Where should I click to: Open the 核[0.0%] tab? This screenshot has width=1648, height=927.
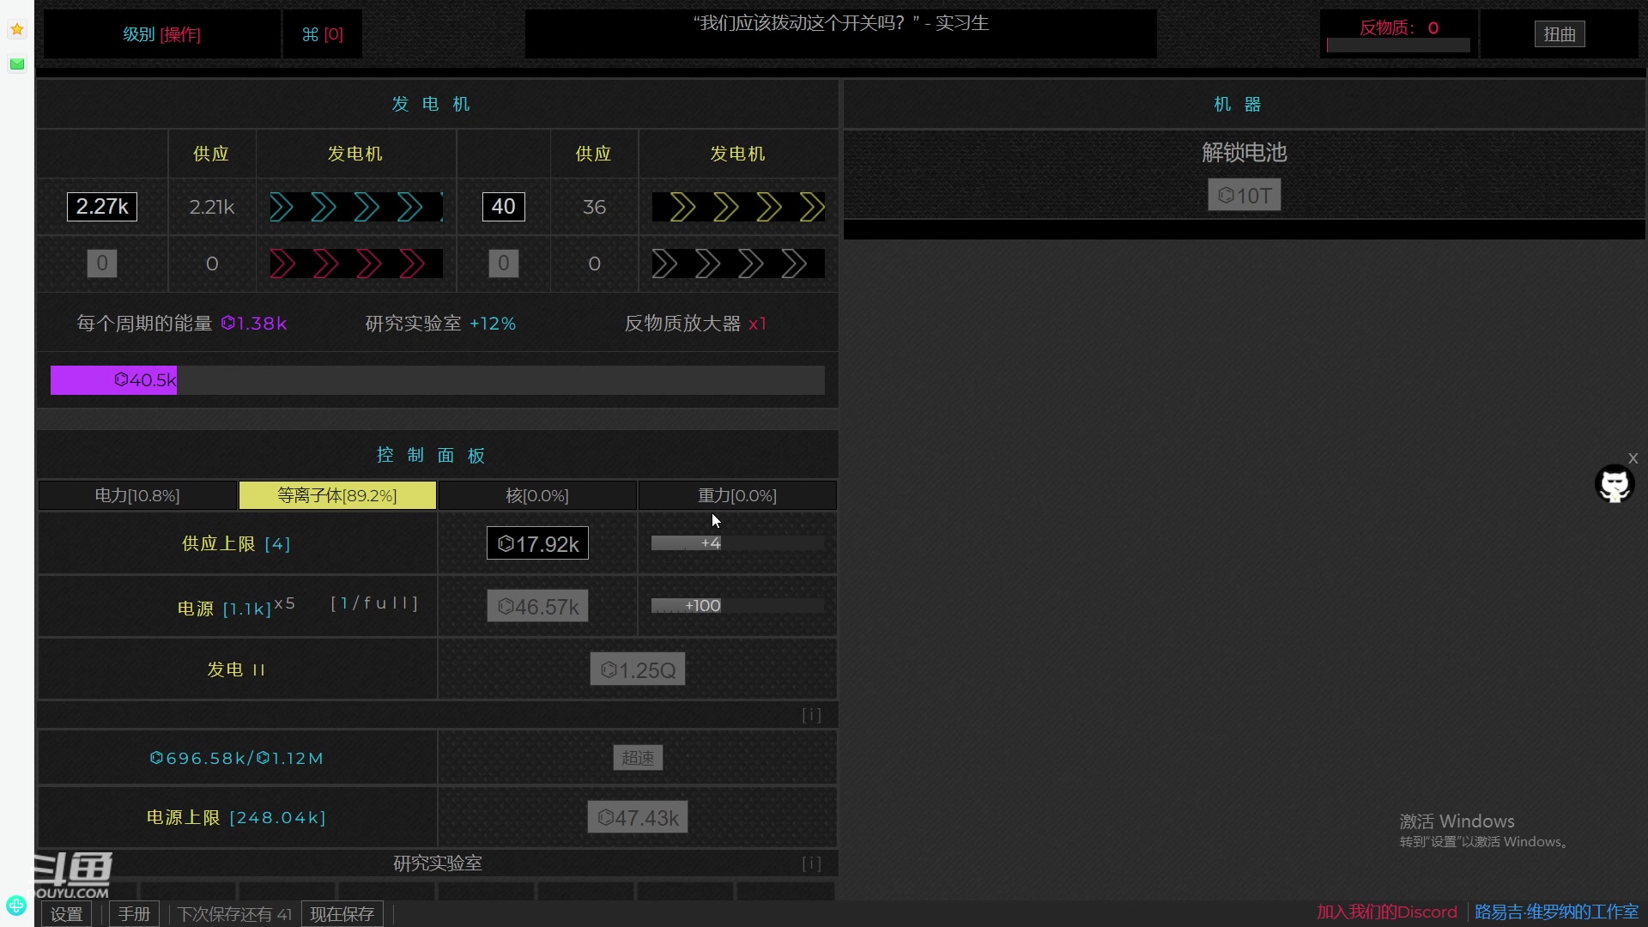537,495
